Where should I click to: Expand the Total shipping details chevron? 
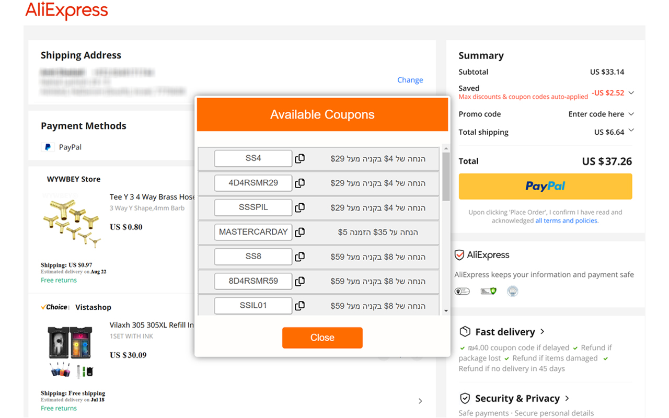coord(631,131)
